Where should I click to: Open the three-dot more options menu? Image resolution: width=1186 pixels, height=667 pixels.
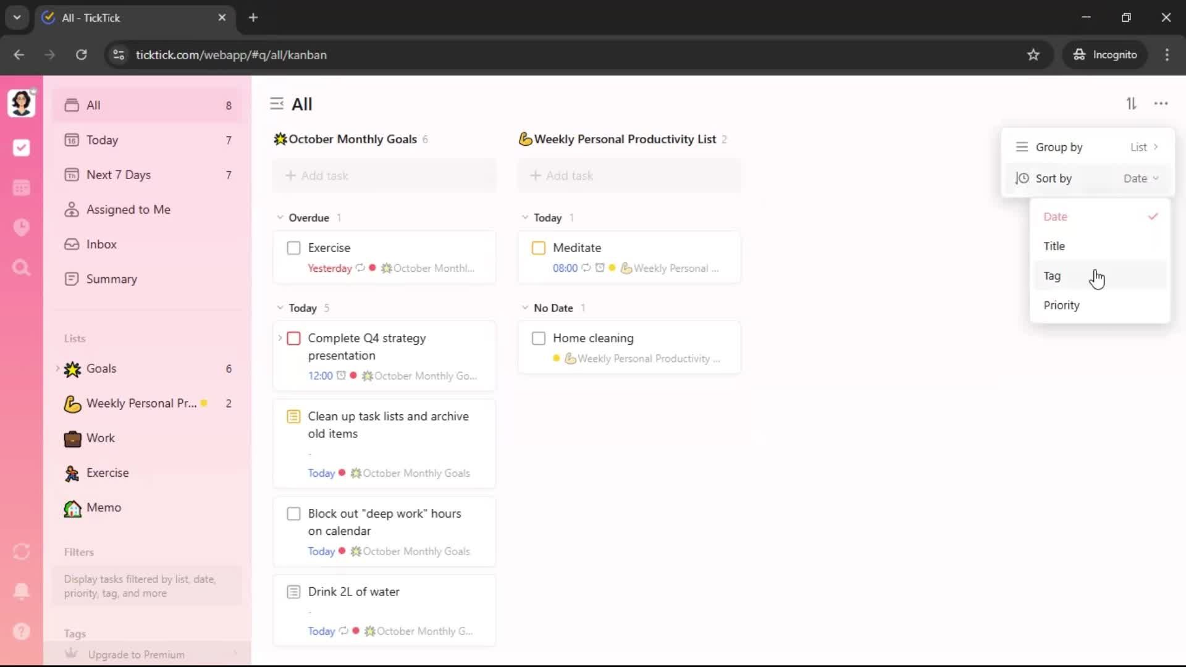[x=1161, y=104]
